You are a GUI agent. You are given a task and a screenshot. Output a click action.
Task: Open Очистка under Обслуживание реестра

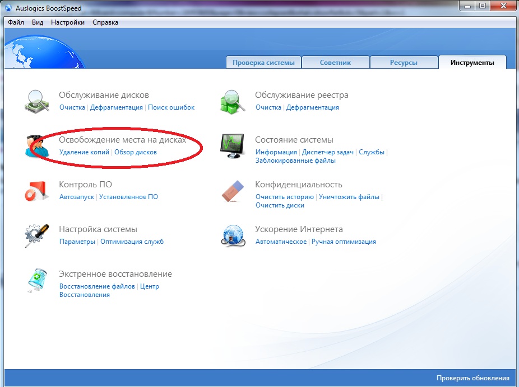268,107
